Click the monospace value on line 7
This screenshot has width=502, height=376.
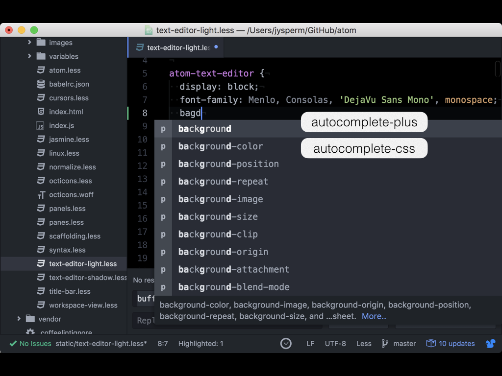pyautogui.click(x=469, y=100)
